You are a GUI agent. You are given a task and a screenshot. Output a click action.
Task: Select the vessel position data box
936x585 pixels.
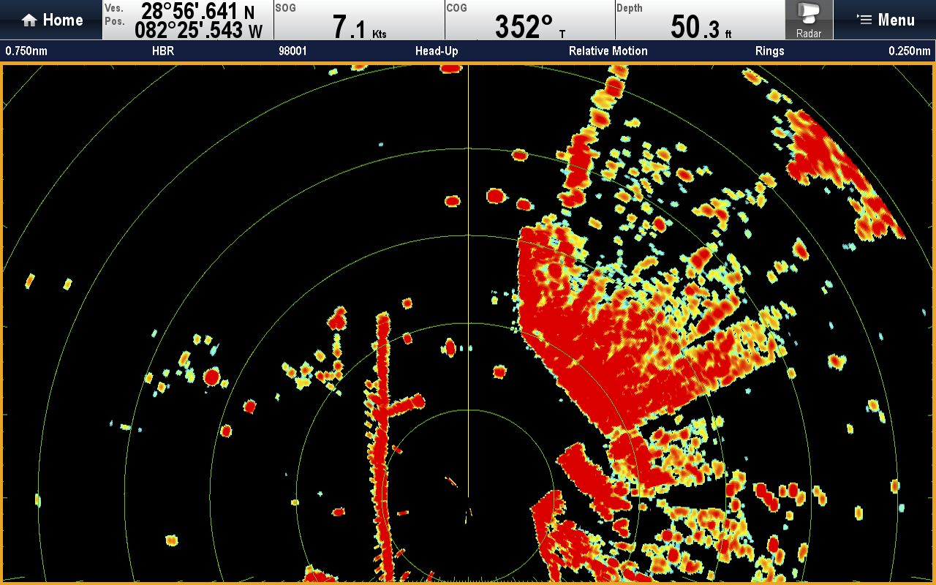[x=188, y=20]
